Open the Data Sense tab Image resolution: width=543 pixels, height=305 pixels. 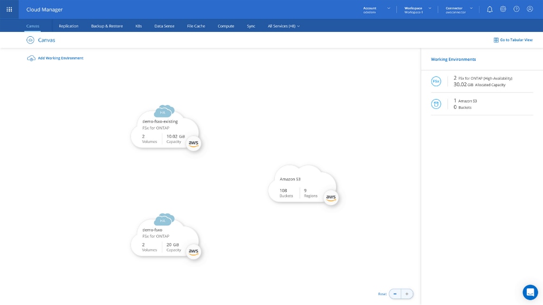click(x=163, y=26)
